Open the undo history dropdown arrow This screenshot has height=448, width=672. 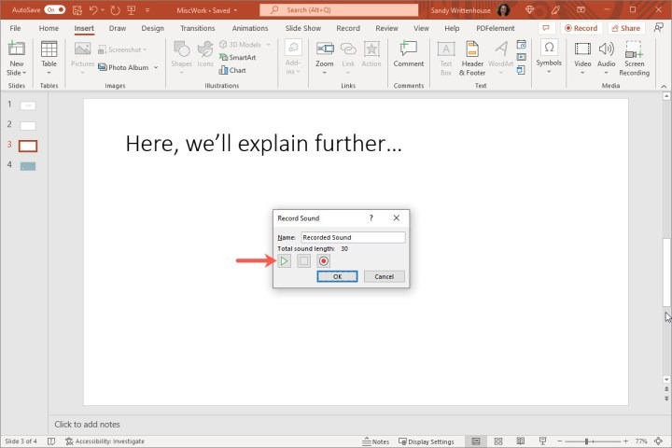[103, 10]
